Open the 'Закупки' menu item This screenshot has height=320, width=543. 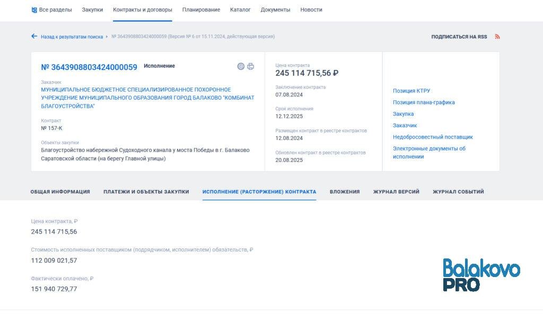click(x=93, y=9)
